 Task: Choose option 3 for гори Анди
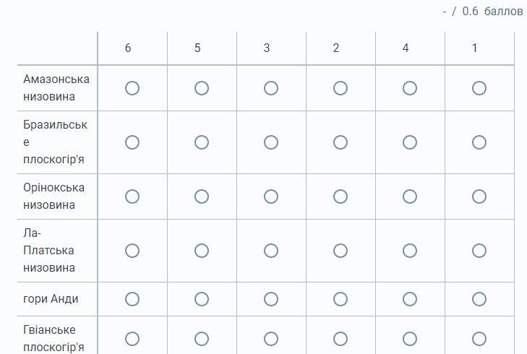pyautogui.click(x=271, y=299)
